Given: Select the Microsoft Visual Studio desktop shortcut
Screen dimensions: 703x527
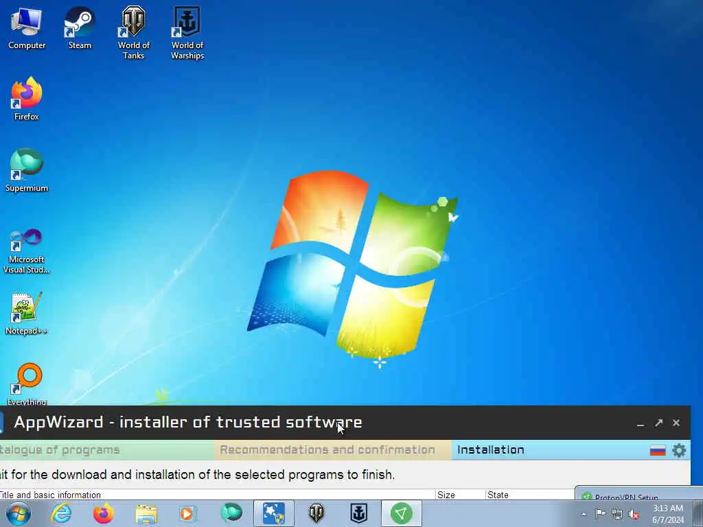Looking at the screenshot, I should pos(27,252).
